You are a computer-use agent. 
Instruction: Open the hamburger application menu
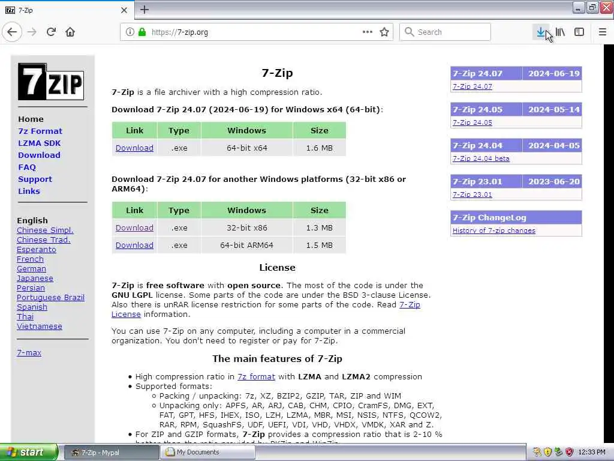click(603, 32)
